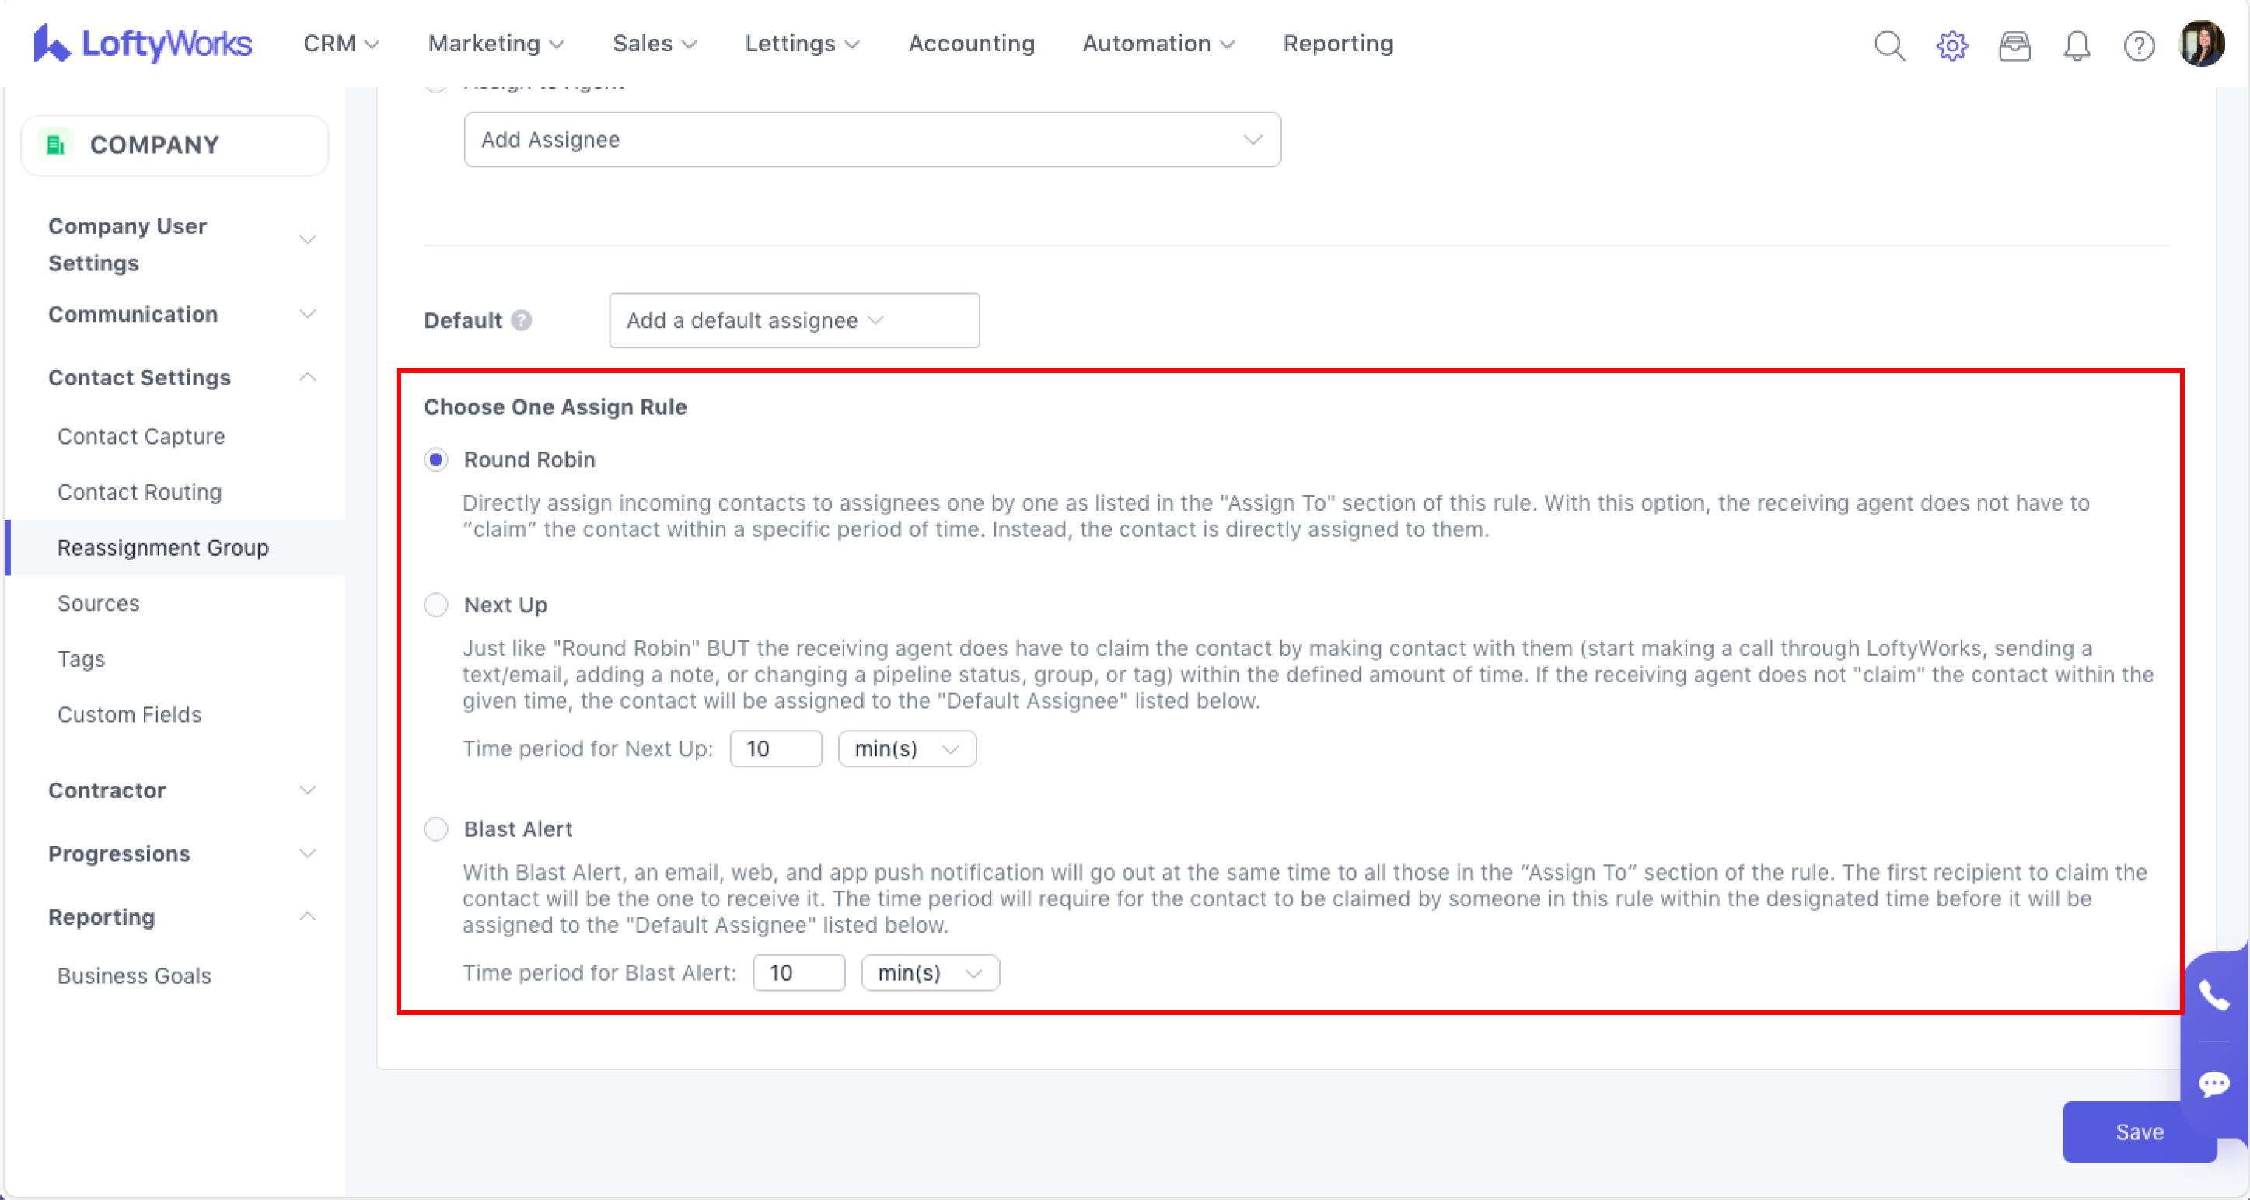This screenshot has width=2250, height=1200.
Task: Open the inbox tray icon
Action: click(x=2014, y=44)
